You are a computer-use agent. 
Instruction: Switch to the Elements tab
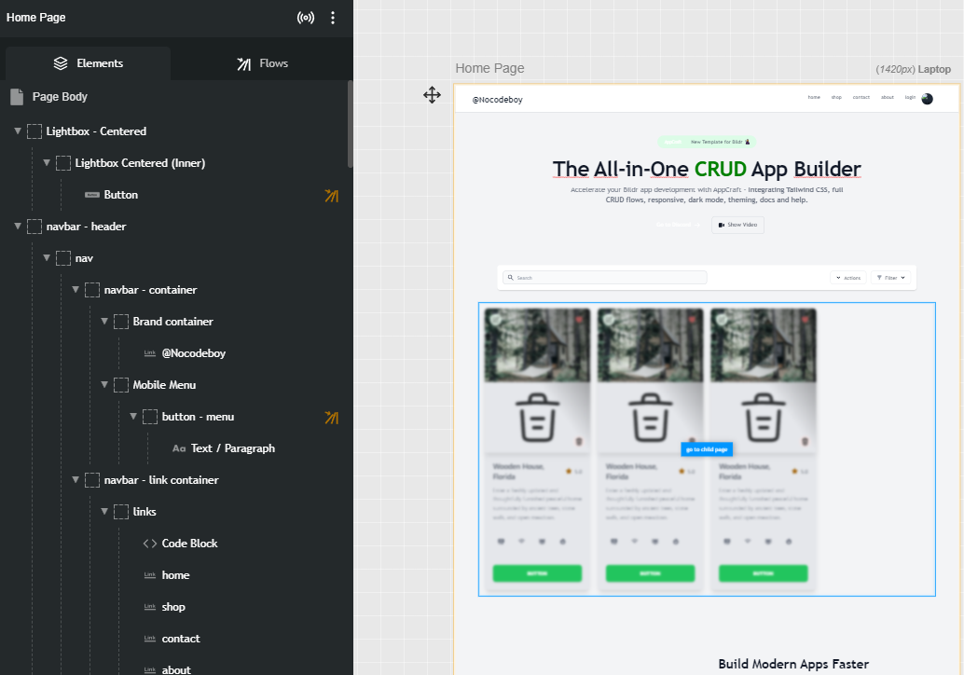pos(88,62)
